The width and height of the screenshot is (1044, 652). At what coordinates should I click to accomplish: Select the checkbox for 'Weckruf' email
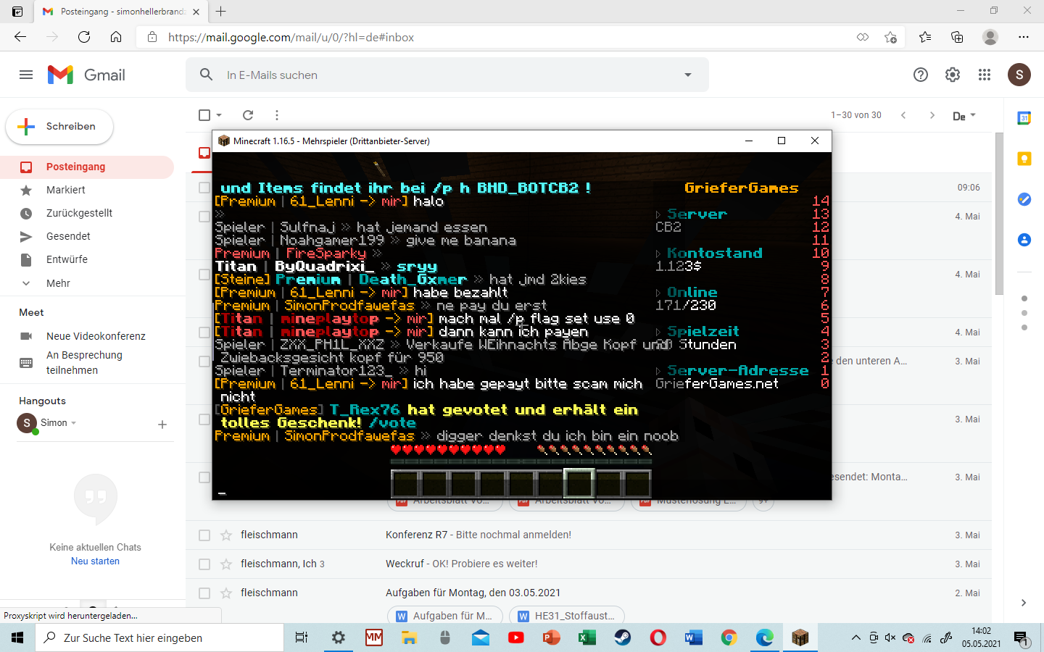coord(204,564)
